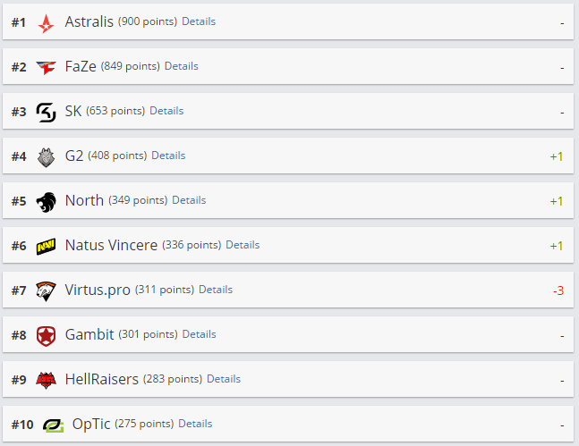Click the Virtus.pro team logo
Viewport: 579px width, 446px height.
pos(46,290)
